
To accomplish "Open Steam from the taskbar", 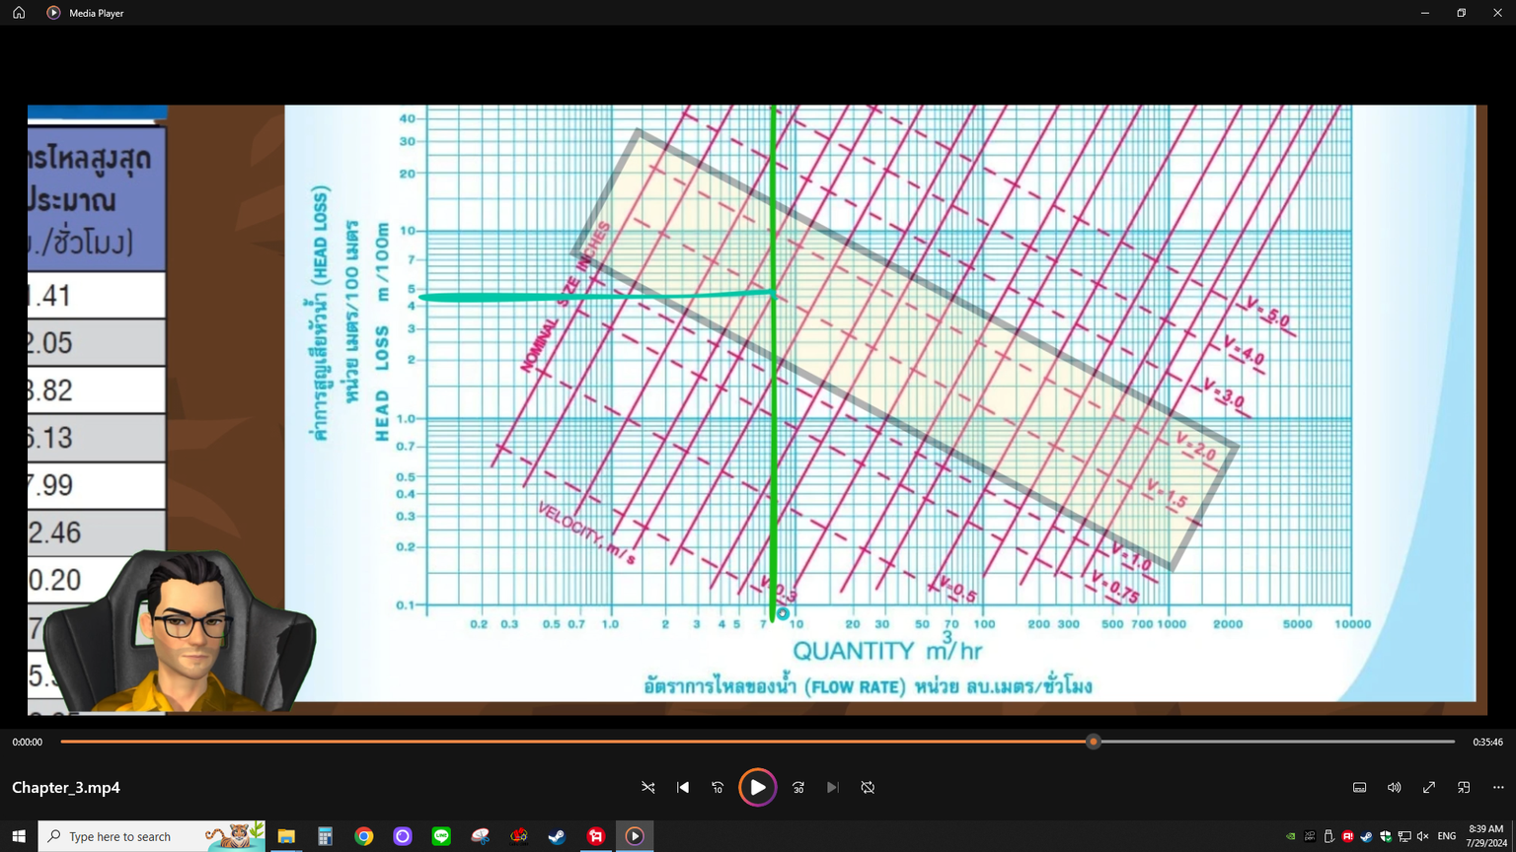I will coord(557,836).
